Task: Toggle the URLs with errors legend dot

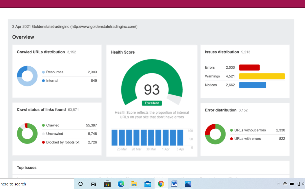Action: [231, 138]
